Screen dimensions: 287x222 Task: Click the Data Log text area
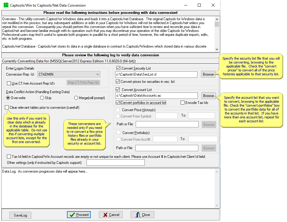pos(108,188)
